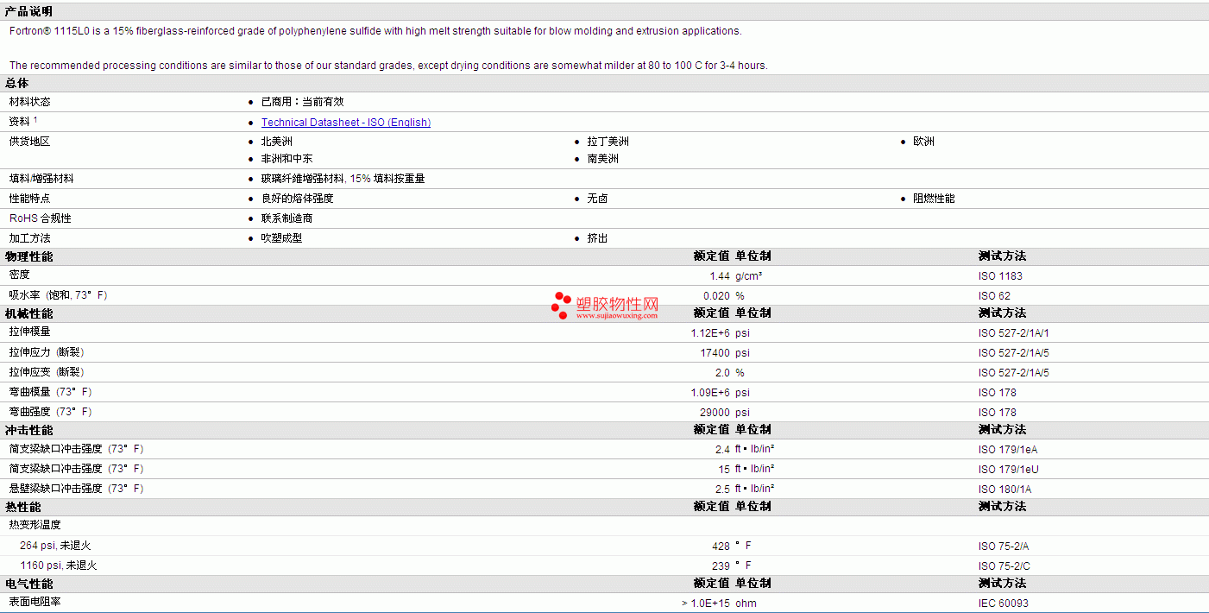Screen dimensions: 1209x613
Task: Select ISO 178 in the 弯曲强度 row
Action: click(998, 413)
